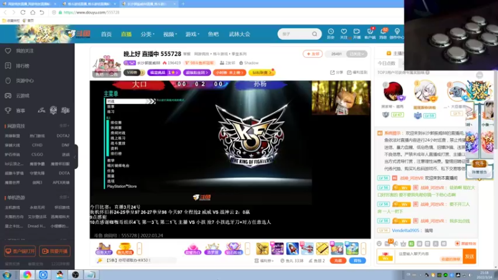Click the 分享 share icon
Image resolution: width=498 pixels, height=280 pixels.
(x=336, y=72)
